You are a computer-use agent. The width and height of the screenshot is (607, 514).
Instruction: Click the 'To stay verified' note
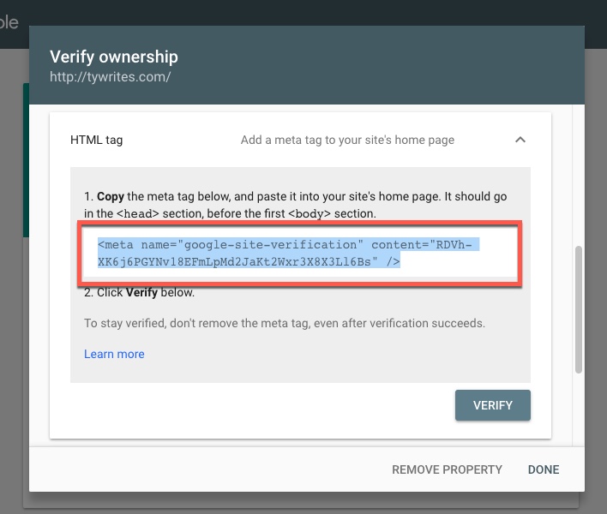pos(284,324)
